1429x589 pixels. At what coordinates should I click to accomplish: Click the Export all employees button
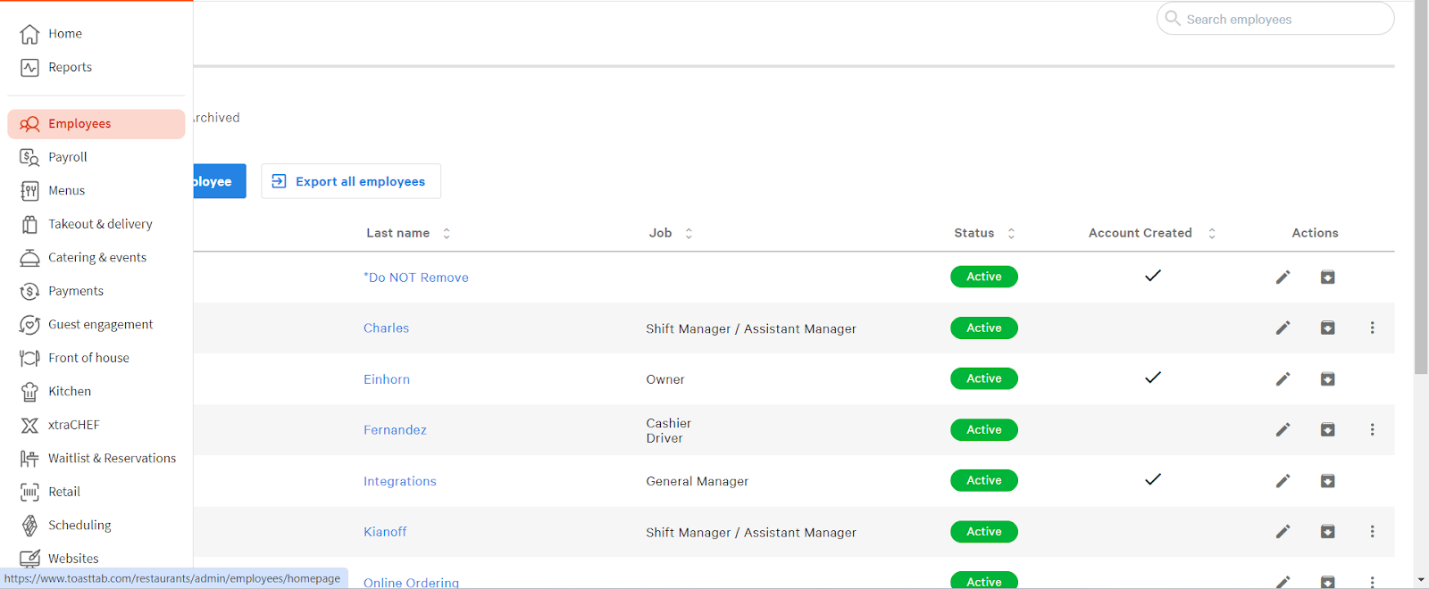[351, 181]
